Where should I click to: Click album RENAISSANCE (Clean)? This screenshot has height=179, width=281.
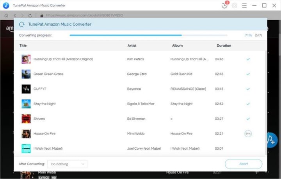(x=188, y=89)
